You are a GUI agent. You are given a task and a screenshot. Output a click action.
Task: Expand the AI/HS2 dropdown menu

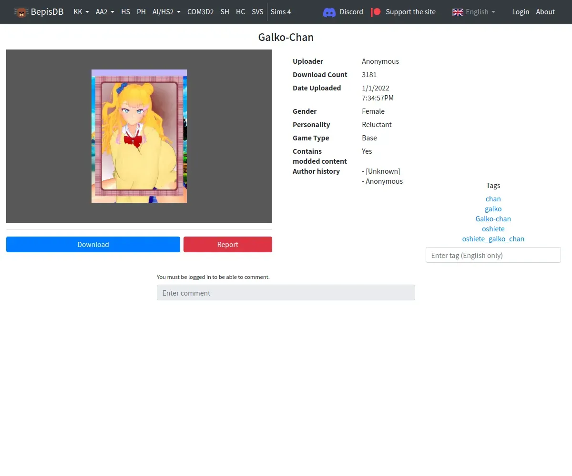tap(166, 12)
